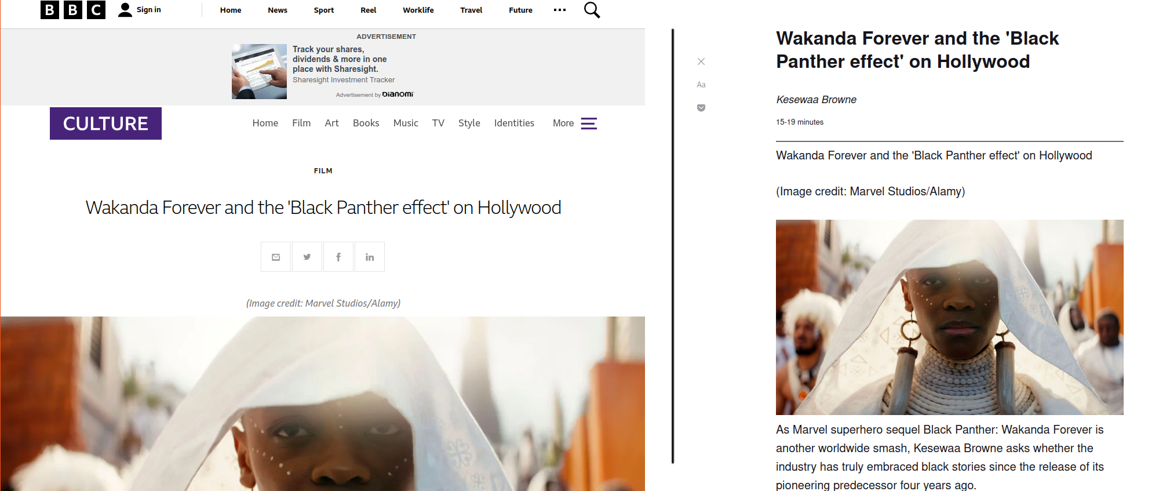Open the Sharesight advertisement text

(340, 59)
